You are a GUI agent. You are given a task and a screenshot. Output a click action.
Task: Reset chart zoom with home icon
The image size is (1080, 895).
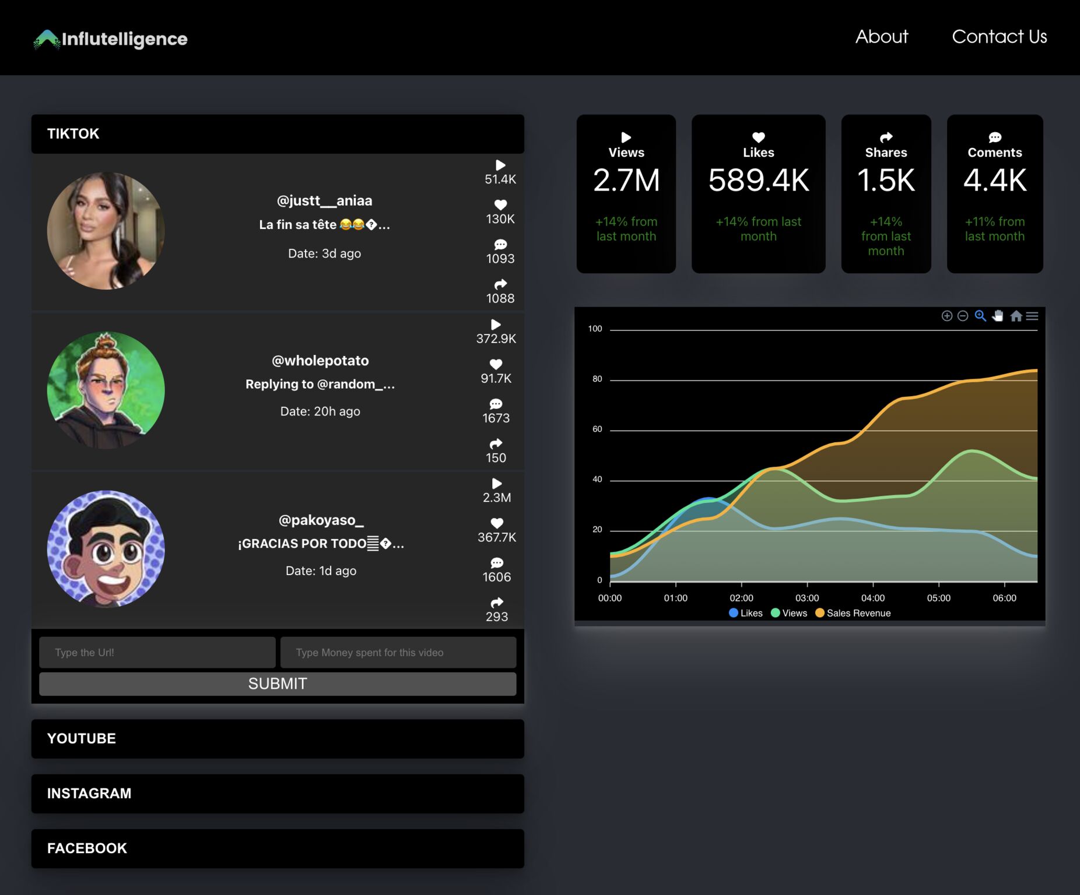click(x=1016, y=316)
